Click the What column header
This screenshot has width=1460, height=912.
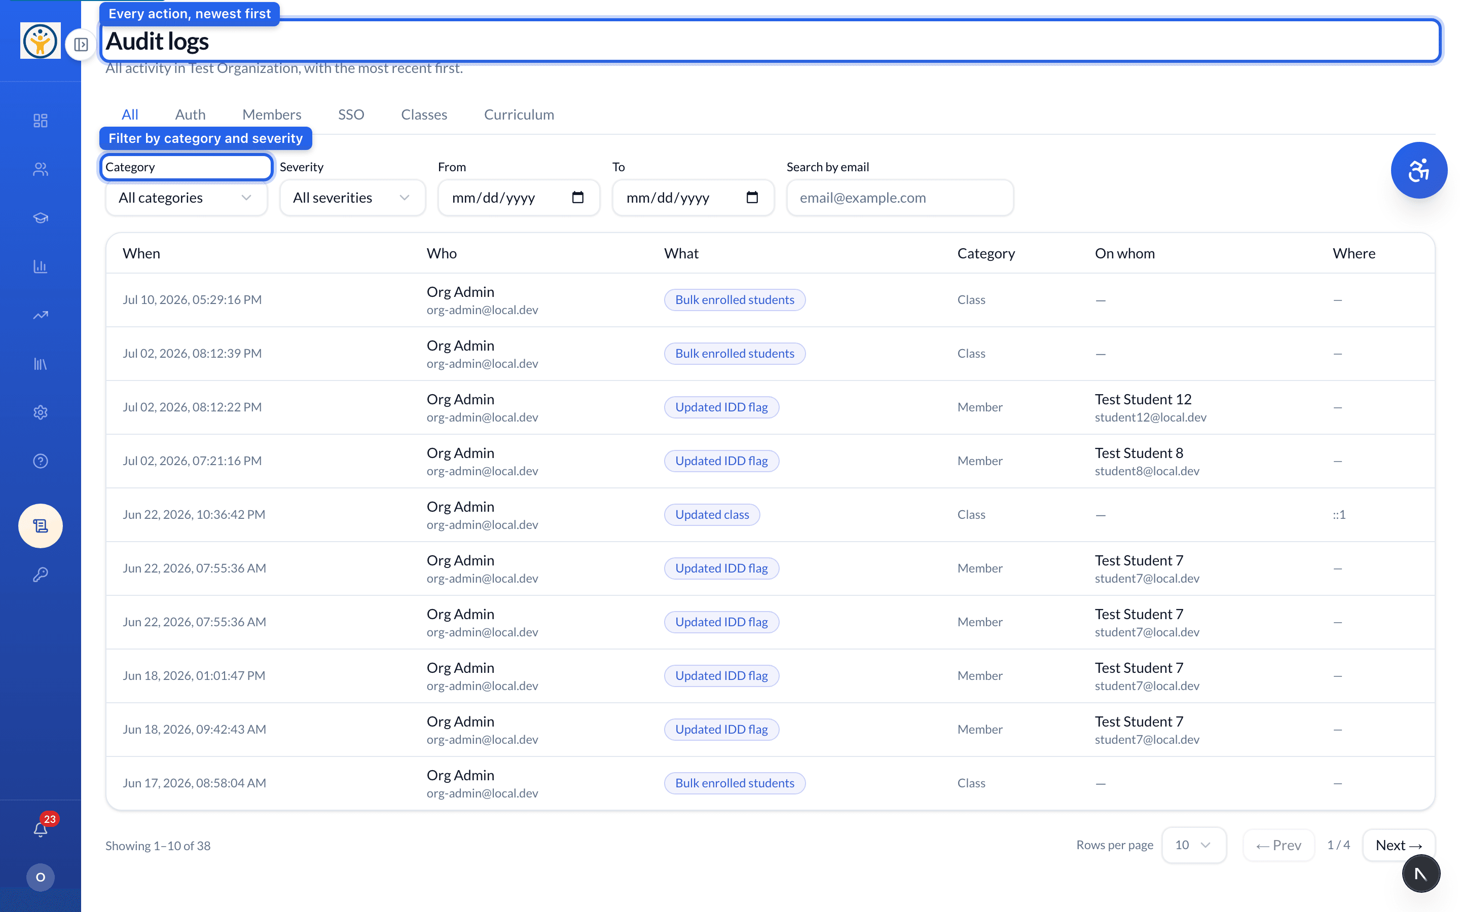pos(681,253)
